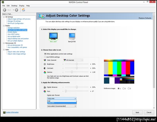Click the color bars reference image
The width and height of the screenshot is (157, 122).
(x=119, y=71)
